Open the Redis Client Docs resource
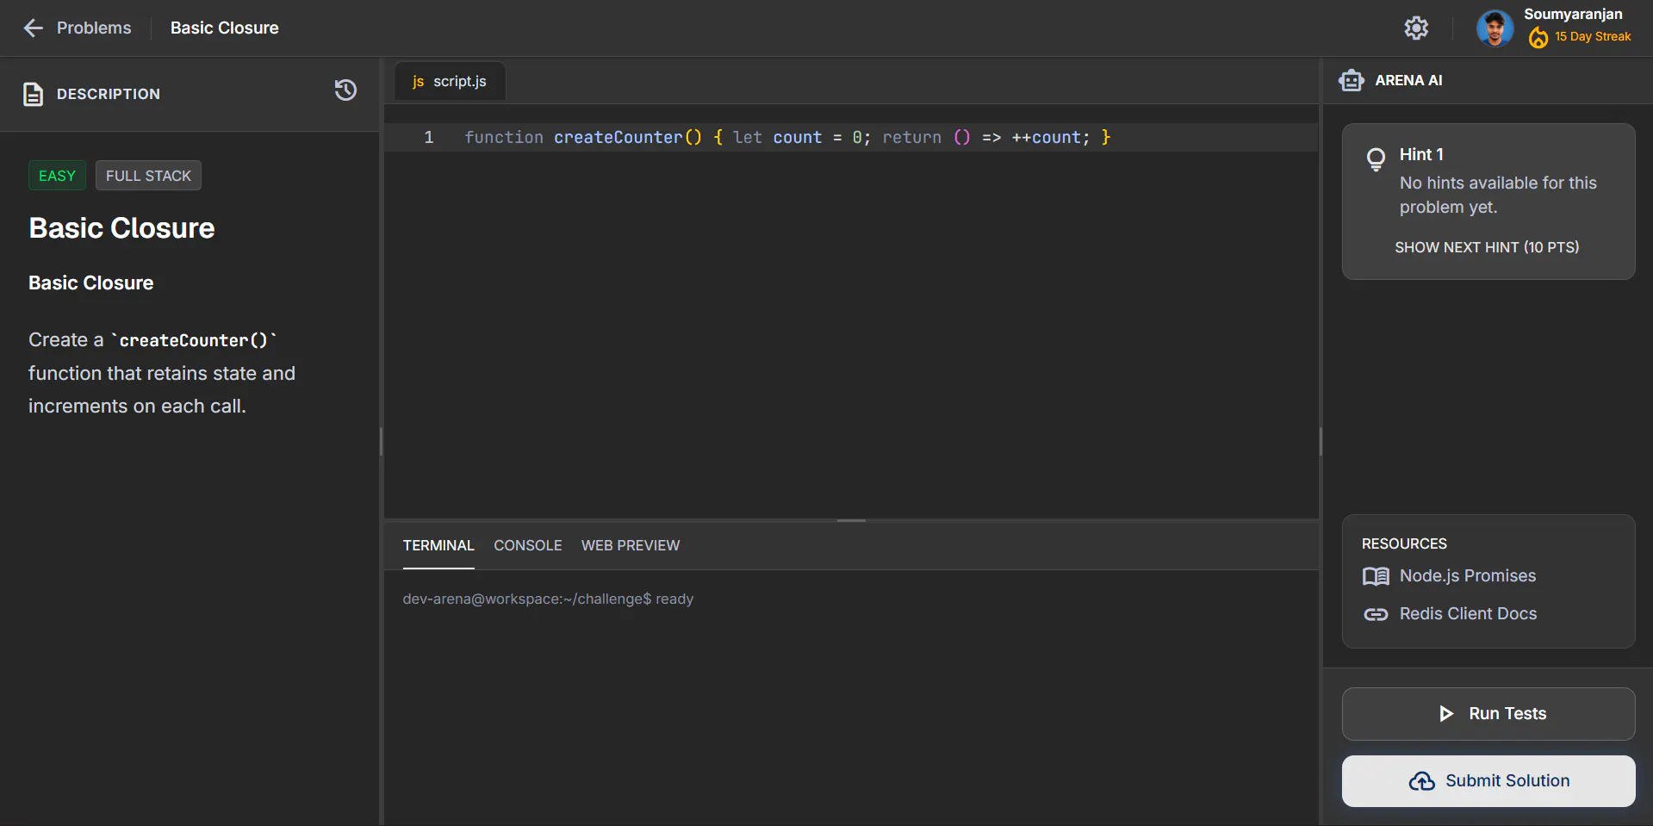Image resolution: width=1653 pixels, height=826 pixels. (1468, 614)
